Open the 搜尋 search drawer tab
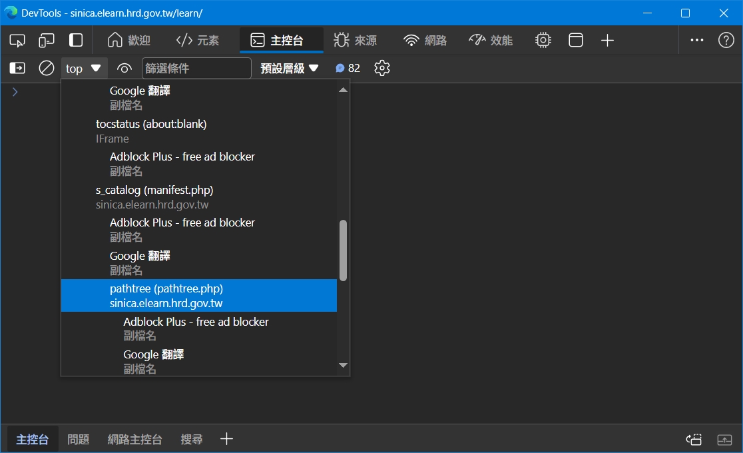This screenshot has width=743, height=453. click(x=192, y=439)
